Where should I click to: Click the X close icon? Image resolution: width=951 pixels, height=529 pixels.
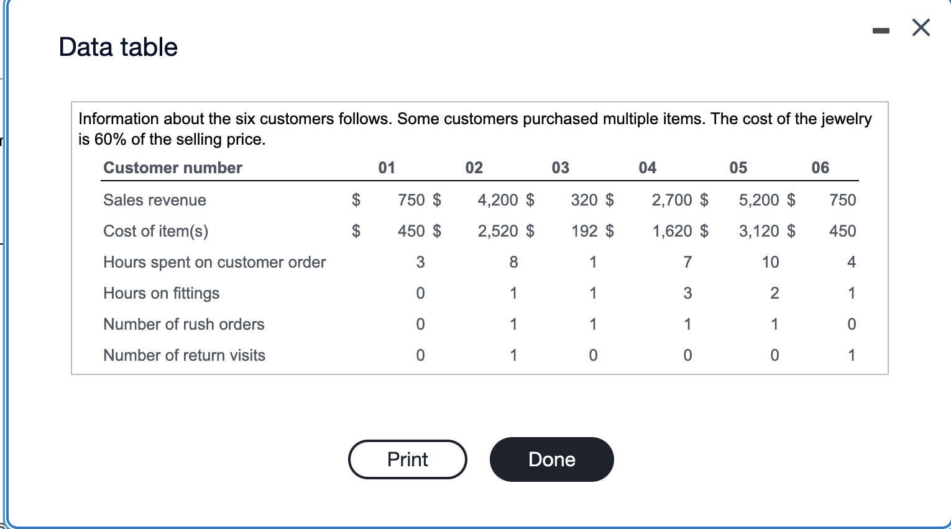(x=921, y=27)
